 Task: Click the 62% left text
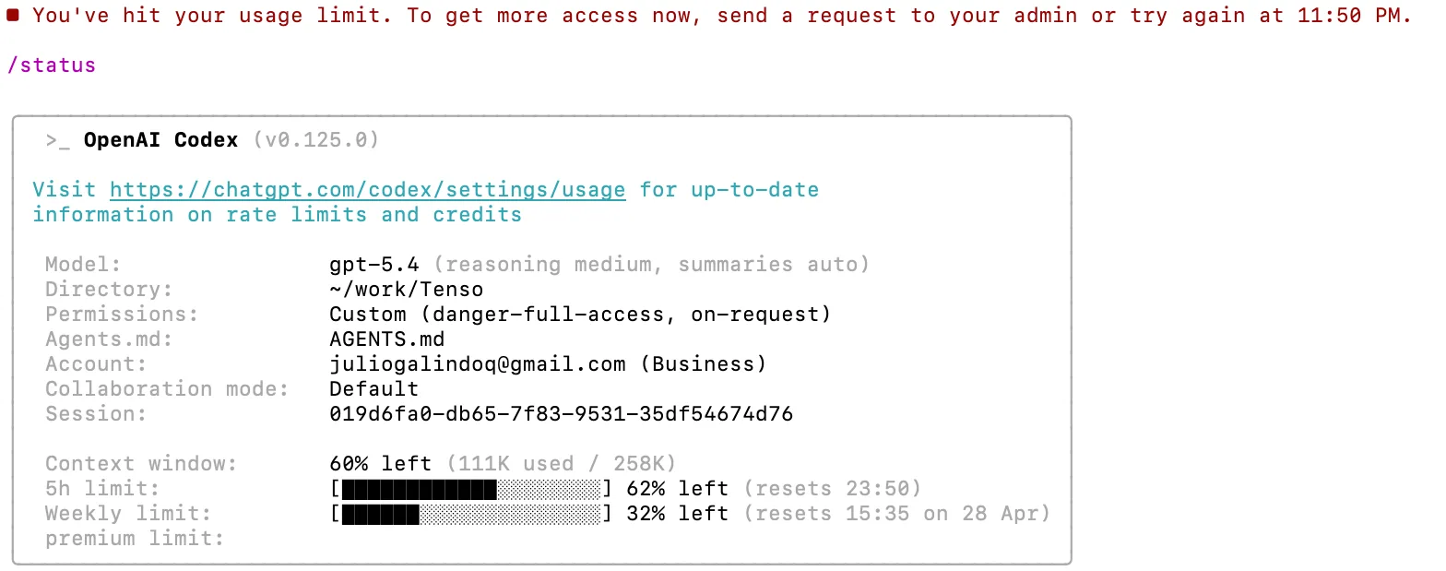(677, 489)
